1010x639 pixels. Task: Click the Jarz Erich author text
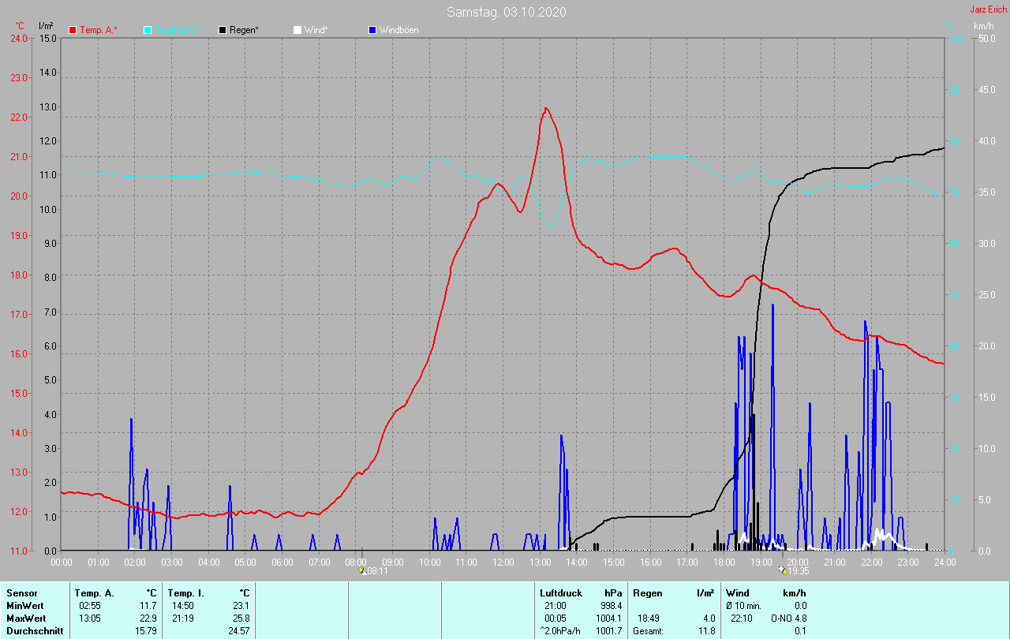coord(988,9)
